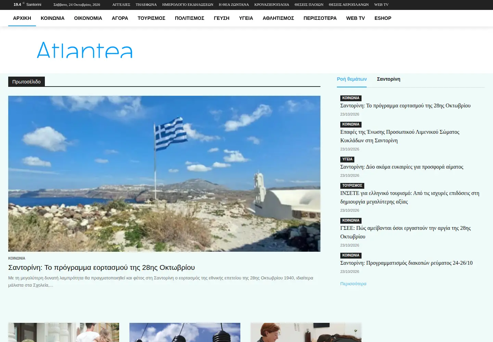Click WEB TV in the top bar
The width and height of the screenshot is (493, 342).
(x=381, y=4)
